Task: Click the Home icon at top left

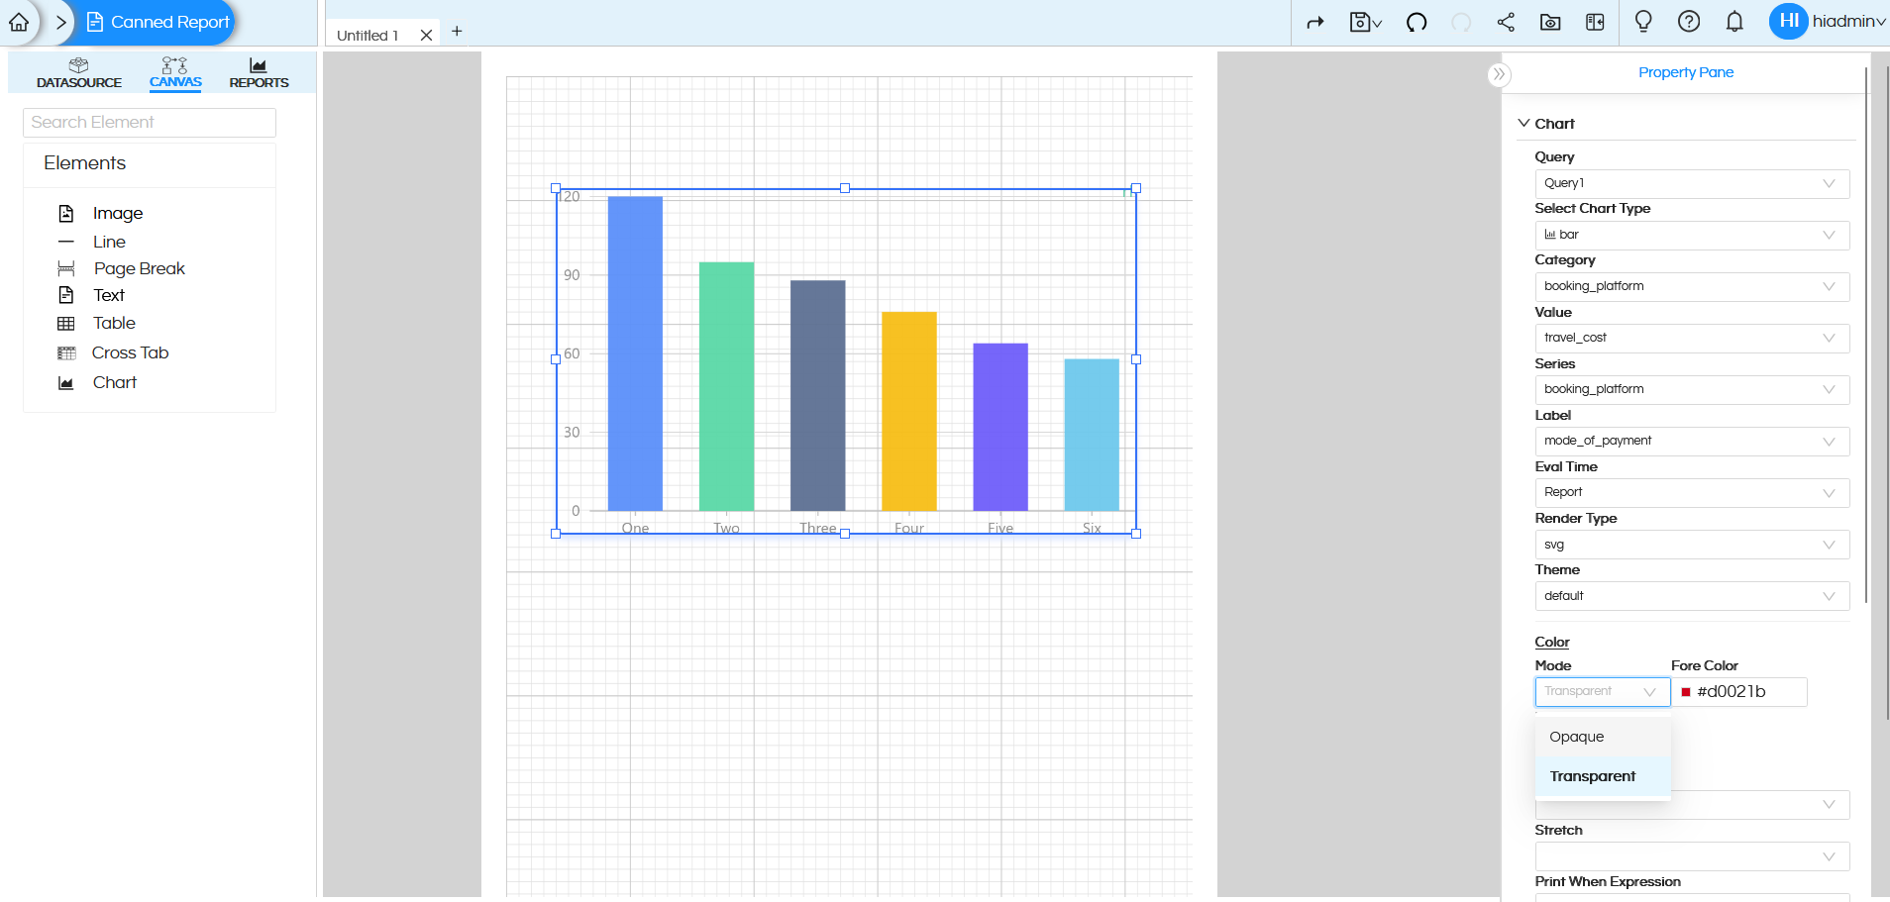Action: point(18,22)
